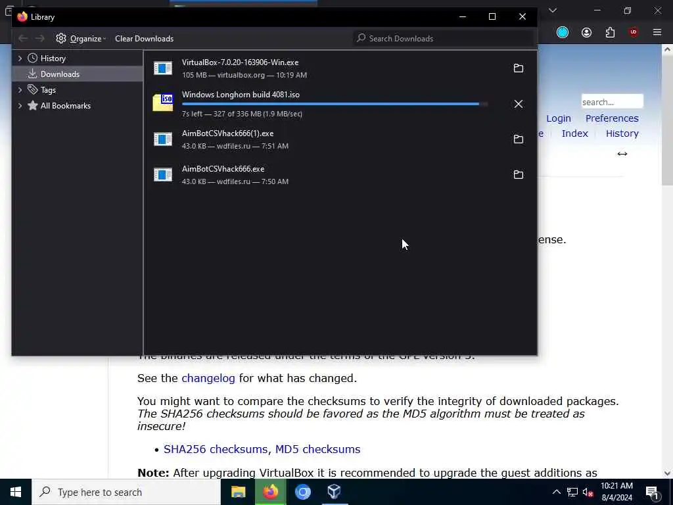Click the AimBotCSVhack666(1).exe file icon
This screenshot has width=673, height=505.
[x=163, y=139]
